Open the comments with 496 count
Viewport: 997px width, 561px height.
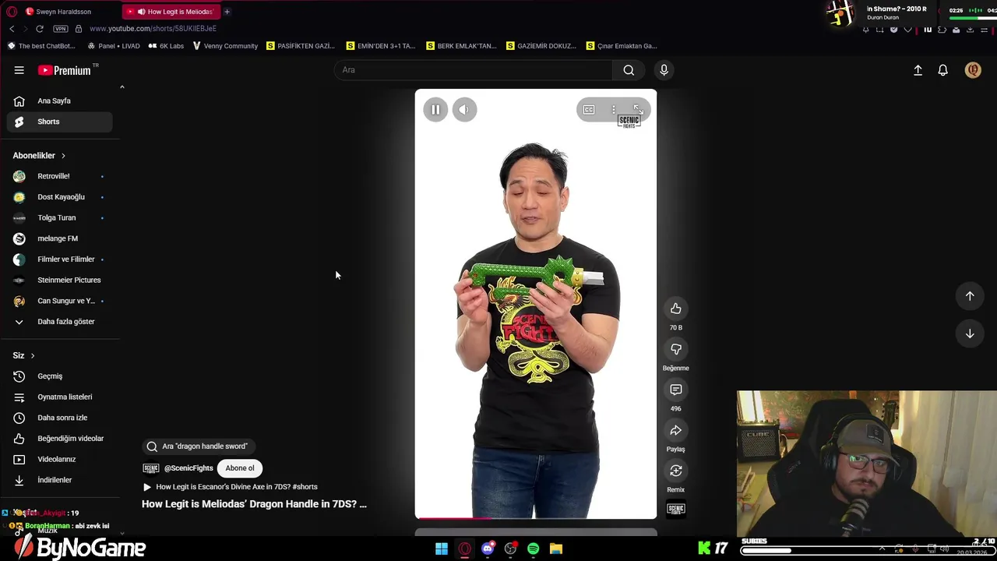[676, 390]
